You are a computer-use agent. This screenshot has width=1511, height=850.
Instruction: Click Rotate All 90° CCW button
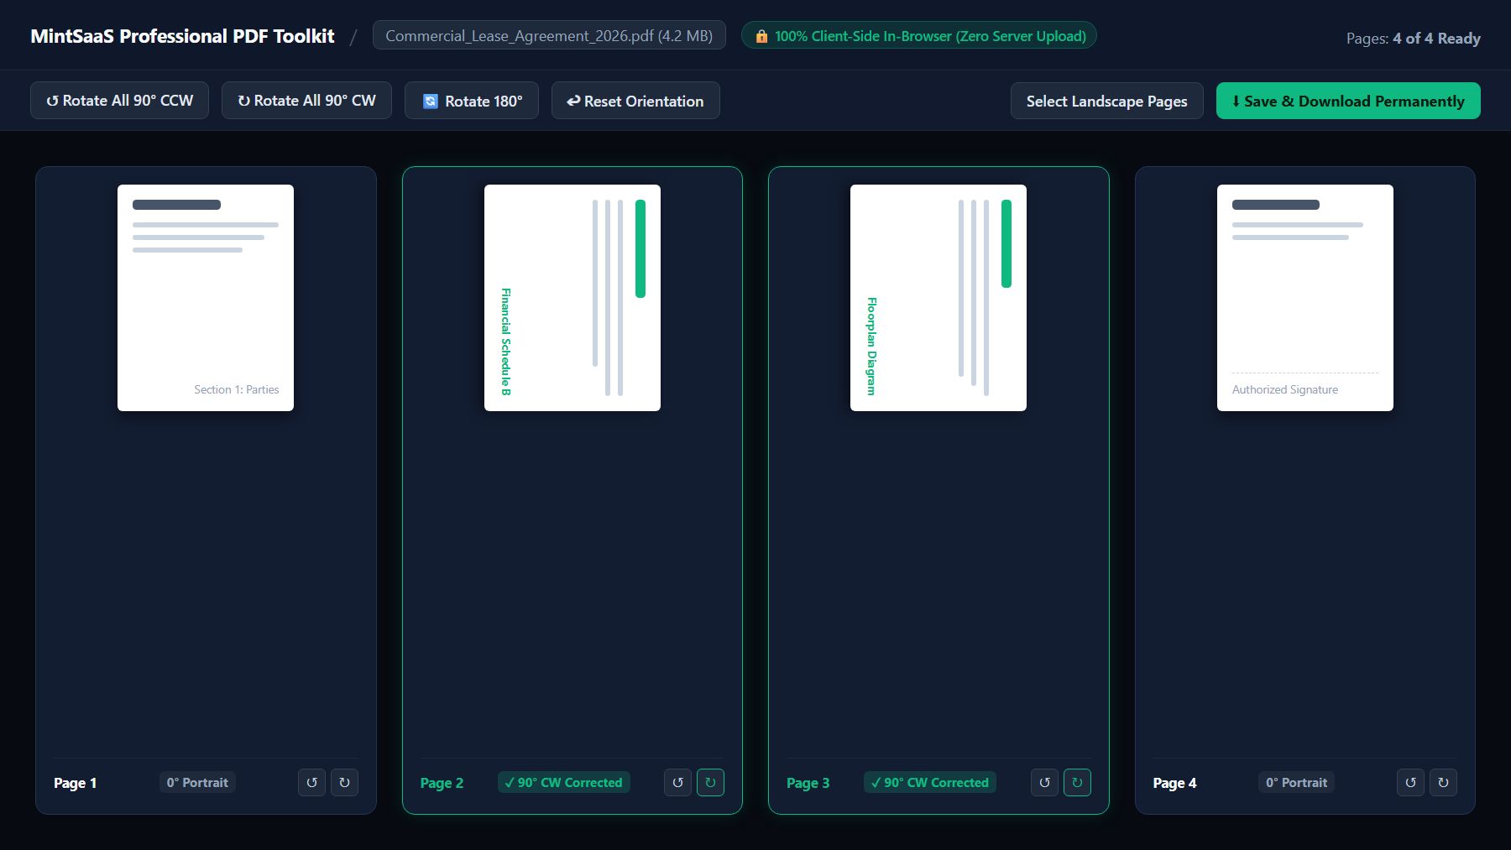(119, 101)
